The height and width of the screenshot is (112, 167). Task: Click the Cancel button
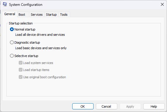(x=106, y=106)
